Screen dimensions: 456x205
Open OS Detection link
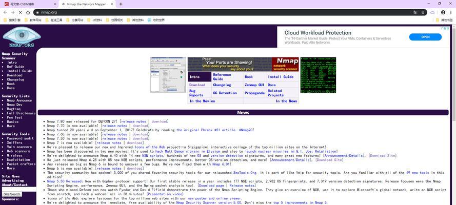[x=225, y=93]
